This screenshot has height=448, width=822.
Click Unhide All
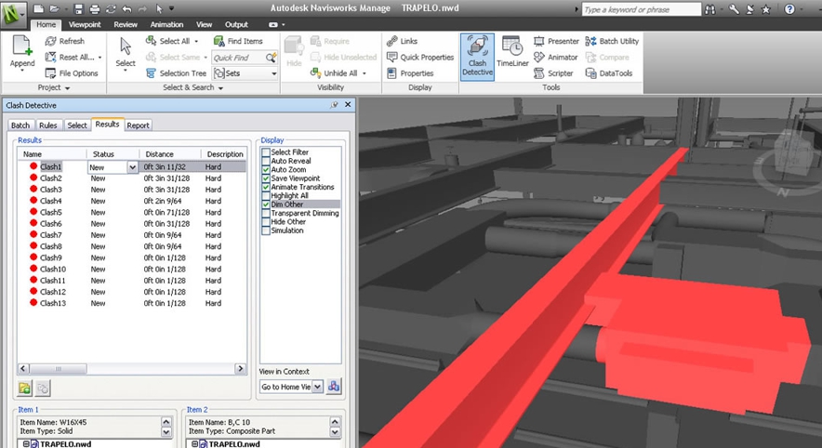point(334,73)
